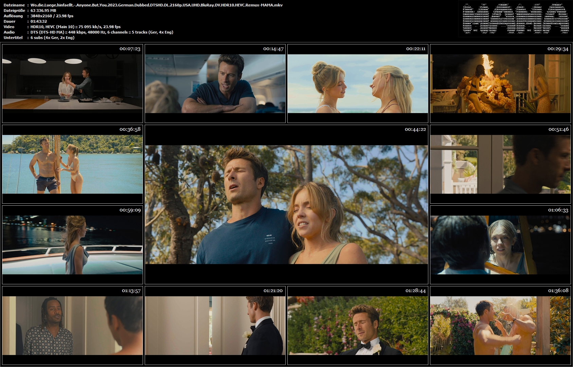This screenshot has width=573, height=367.
Task: Select the woman on boat at night thumbnail
Action: [x=72, y=245]
